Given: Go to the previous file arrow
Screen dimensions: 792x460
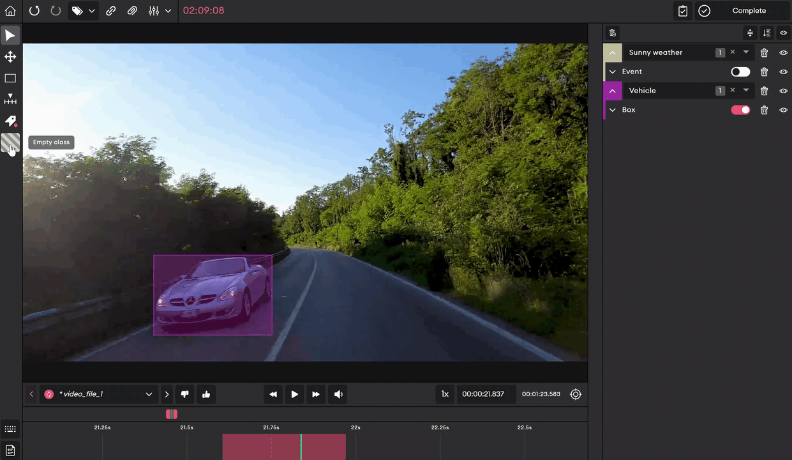Looking at the screenshot, I should pyautogui.click(x=32, y=394).
